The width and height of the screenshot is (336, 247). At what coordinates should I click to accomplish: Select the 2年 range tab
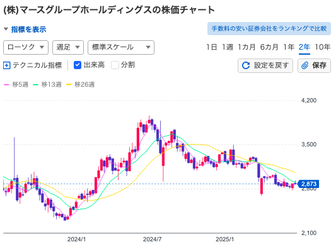point(304,47)
